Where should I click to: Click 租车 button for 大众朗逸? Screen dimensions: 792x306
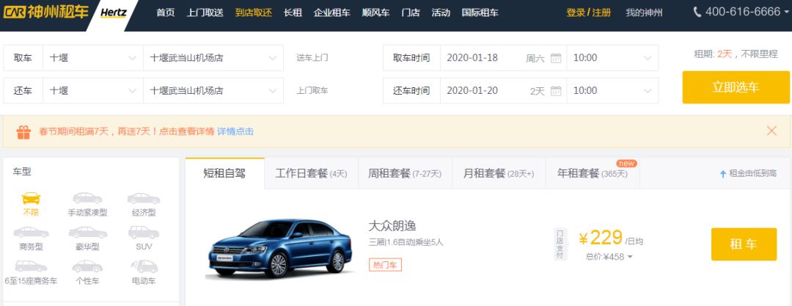744,244
